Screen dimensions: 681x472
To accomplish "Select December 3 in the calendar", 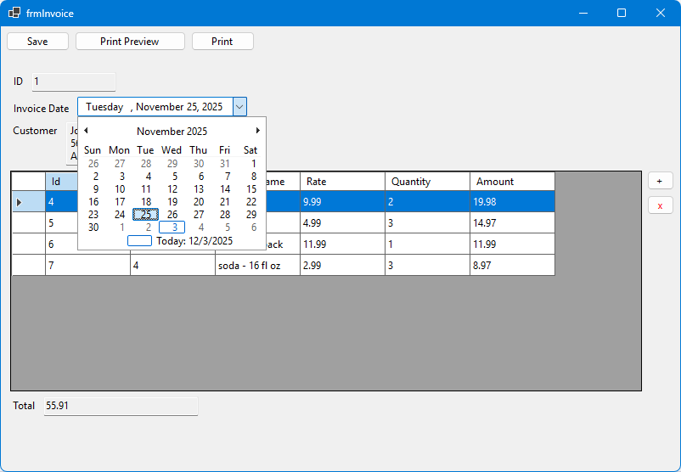I will pyautogui.click(x=172, y=228).
